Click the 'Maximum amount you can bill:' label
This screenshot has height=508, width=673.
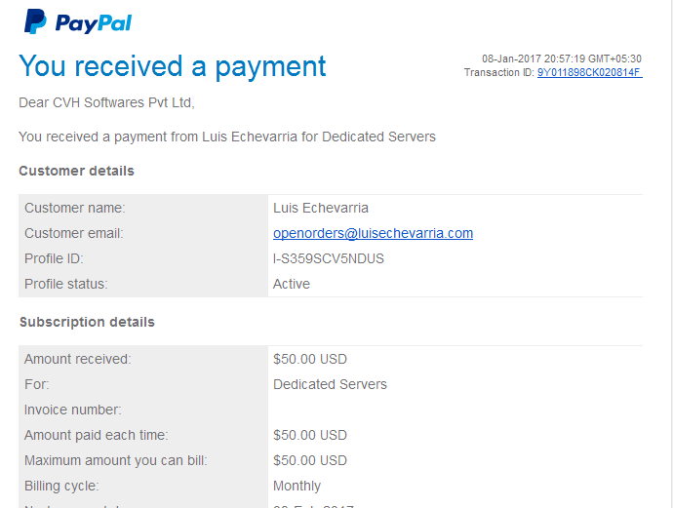[116, 460]
